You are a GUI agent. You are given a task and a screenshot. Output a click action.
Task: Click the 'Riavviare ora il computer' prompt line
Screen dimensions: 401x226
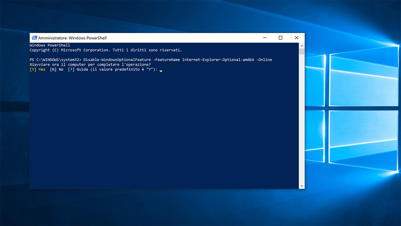[x=90, y=65]
